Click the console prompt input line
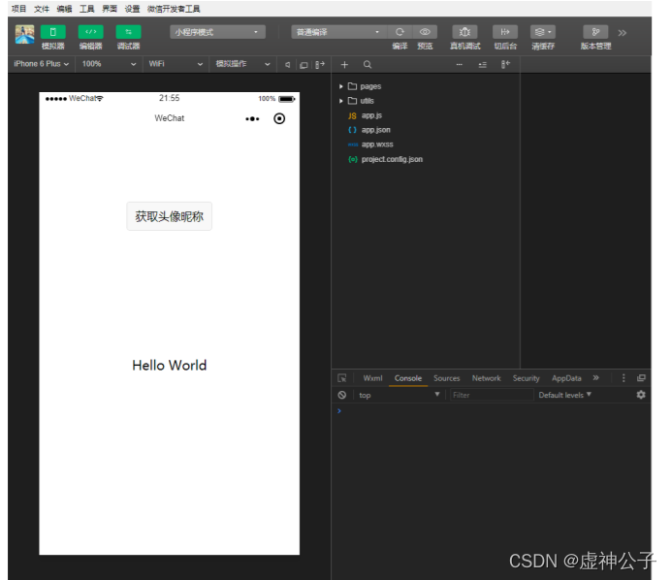This screenshot has width=671, height=580. click(x=491, y=411)
